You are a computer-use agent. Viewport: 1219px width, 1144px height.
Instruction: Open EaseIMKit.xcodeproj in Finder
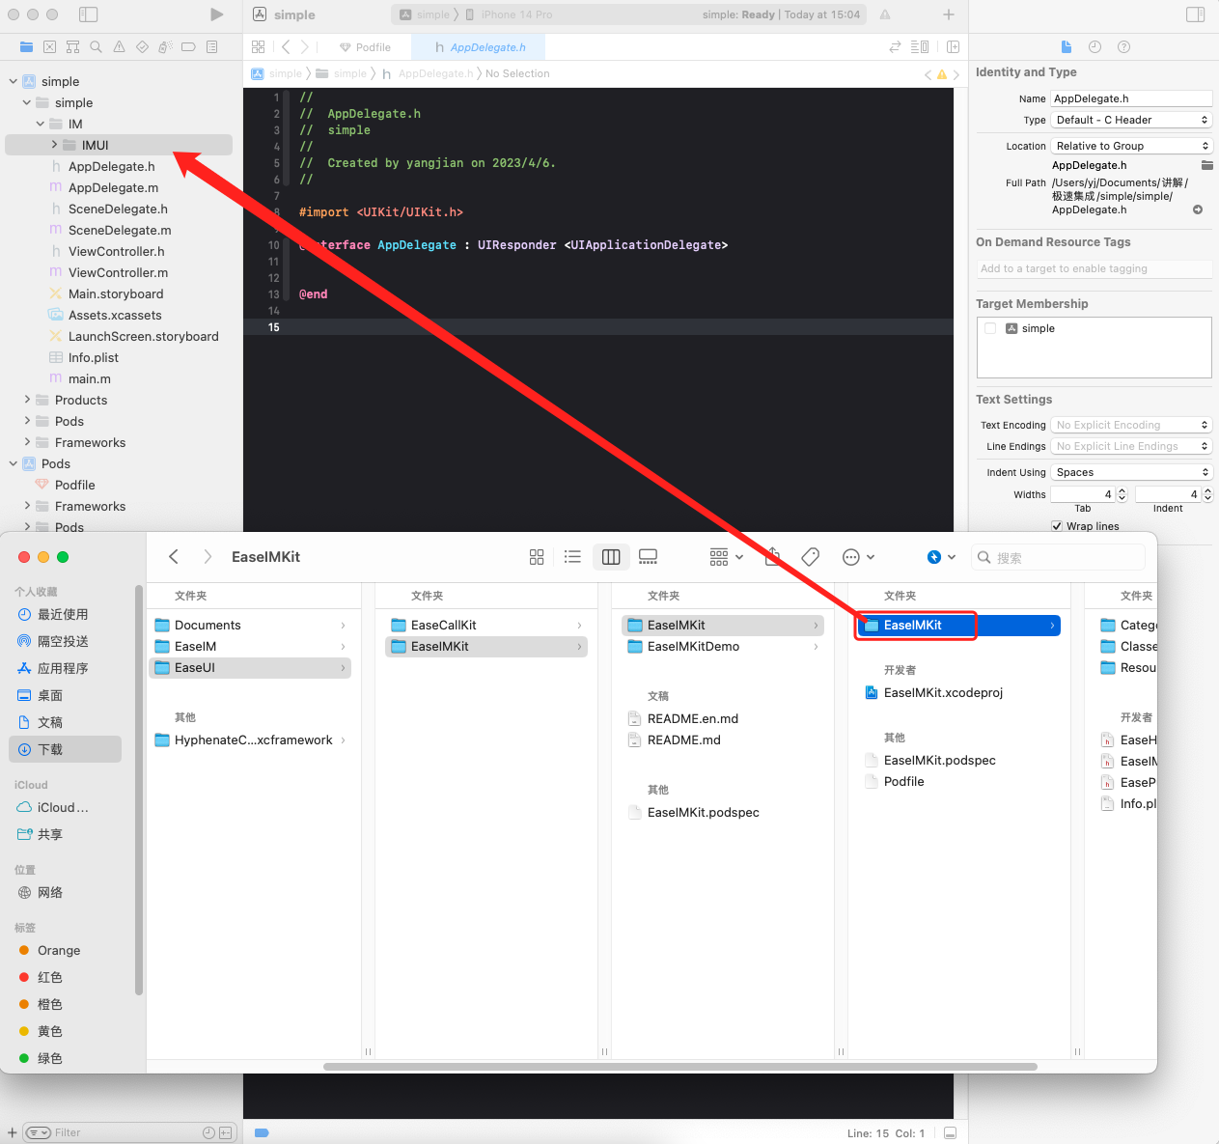click(943, 692)
